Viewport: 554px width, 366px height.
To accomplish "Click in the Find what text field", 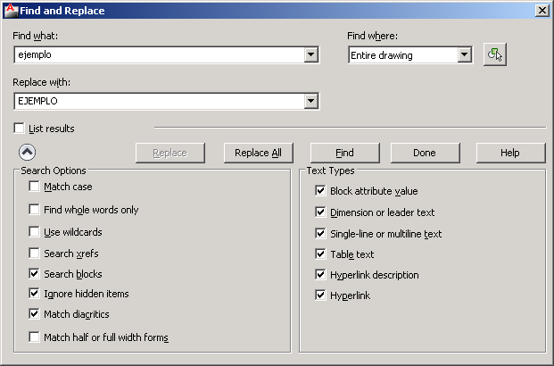I will pyautogui.click(x=160, y=54).
